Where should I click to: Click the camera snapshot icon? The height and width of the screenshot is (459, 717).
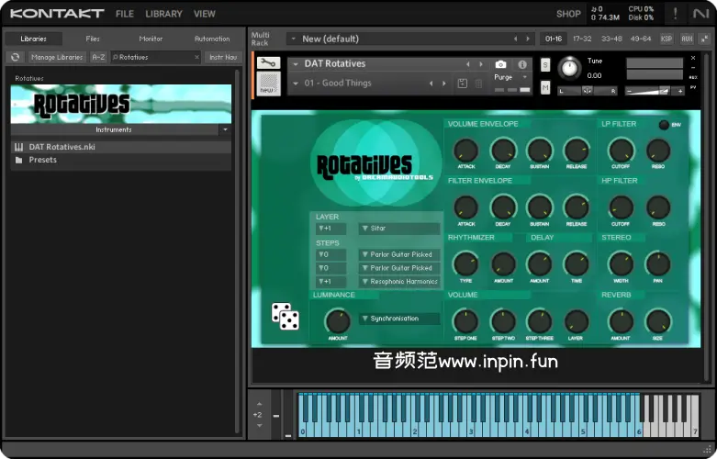(x=500, y=64)
